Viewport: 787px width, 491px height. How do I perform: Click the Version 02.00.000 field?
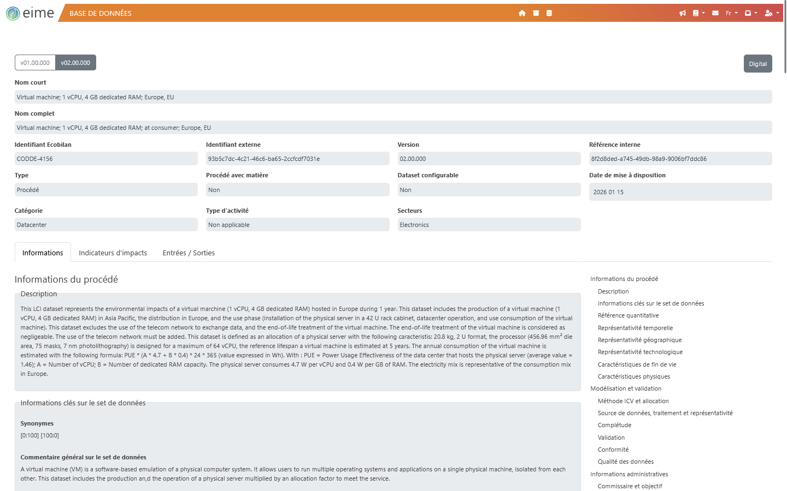(489, 159)
